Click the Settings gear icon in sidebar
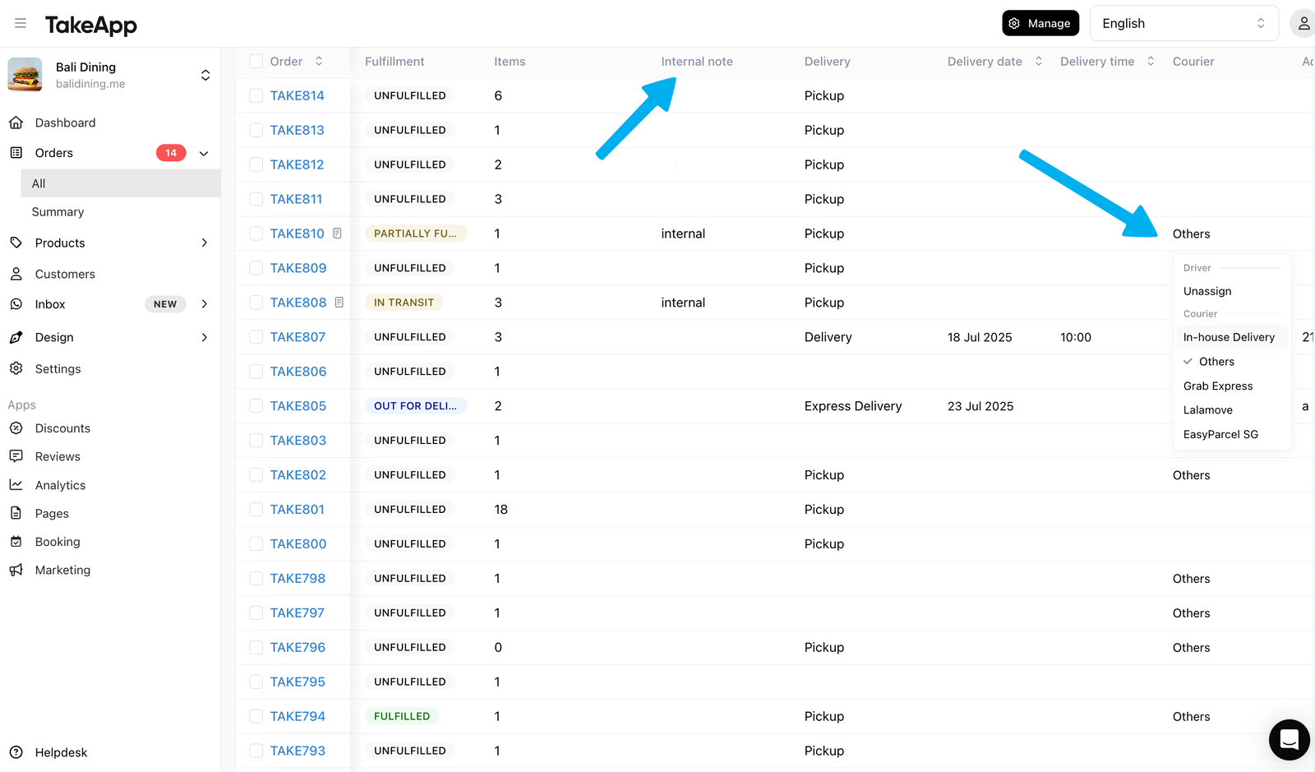 16,368
